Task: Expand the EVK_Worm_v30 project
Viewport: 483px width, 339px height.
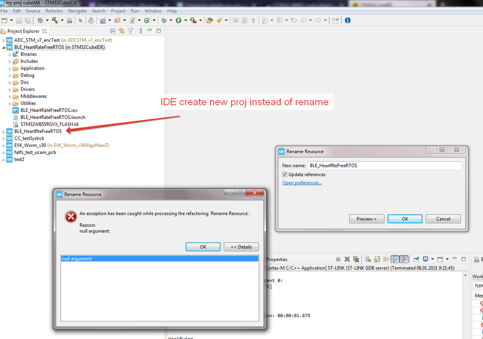Action: point(3,146)
